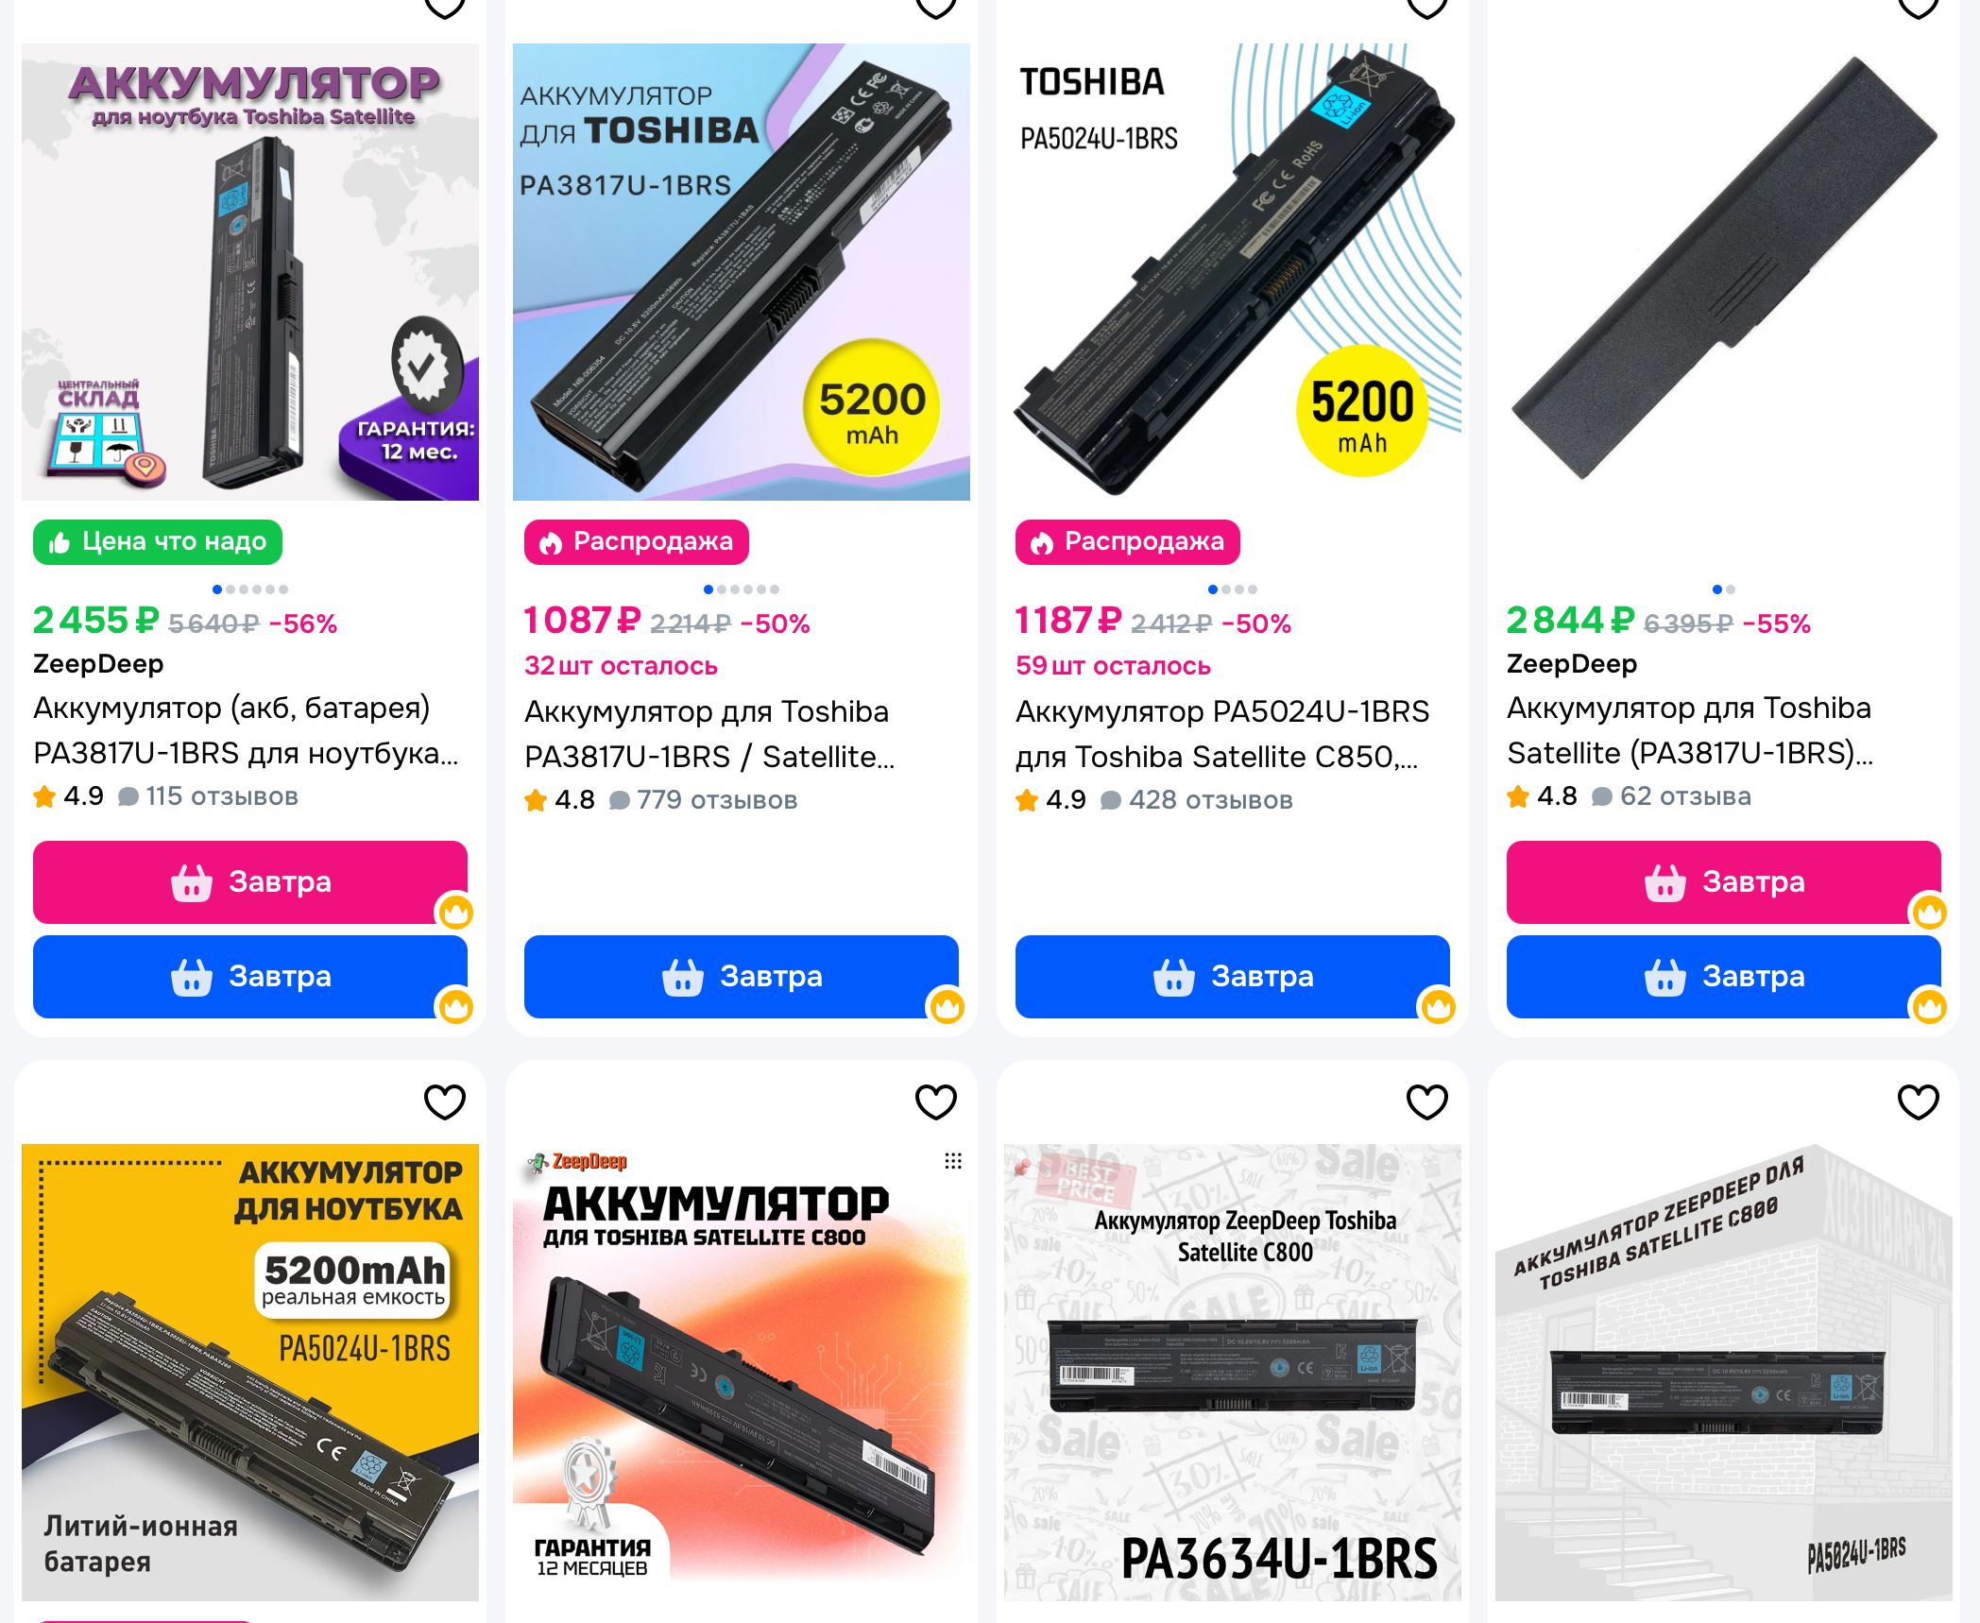Favorite the yellow PA5024U-1BRS battery card
The width and height of the screenshot is (1980, 1623).
(445, 1102)
